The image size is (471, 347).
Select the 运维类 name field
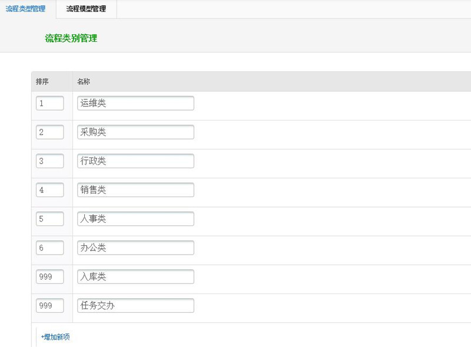tap(135, 103)
